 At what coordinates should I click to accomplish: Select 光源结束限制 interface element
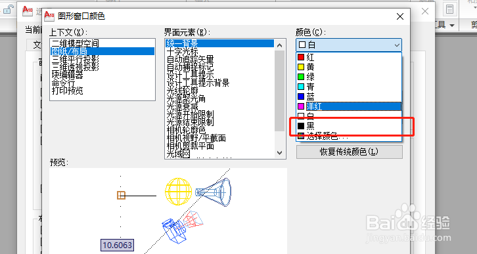point(219,122)
